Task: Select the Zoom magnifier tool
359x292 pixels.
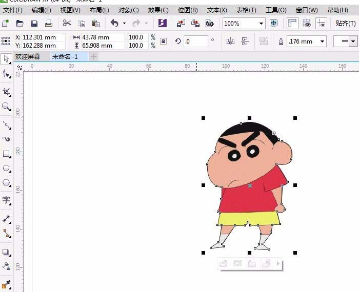Action: [6, 107]
